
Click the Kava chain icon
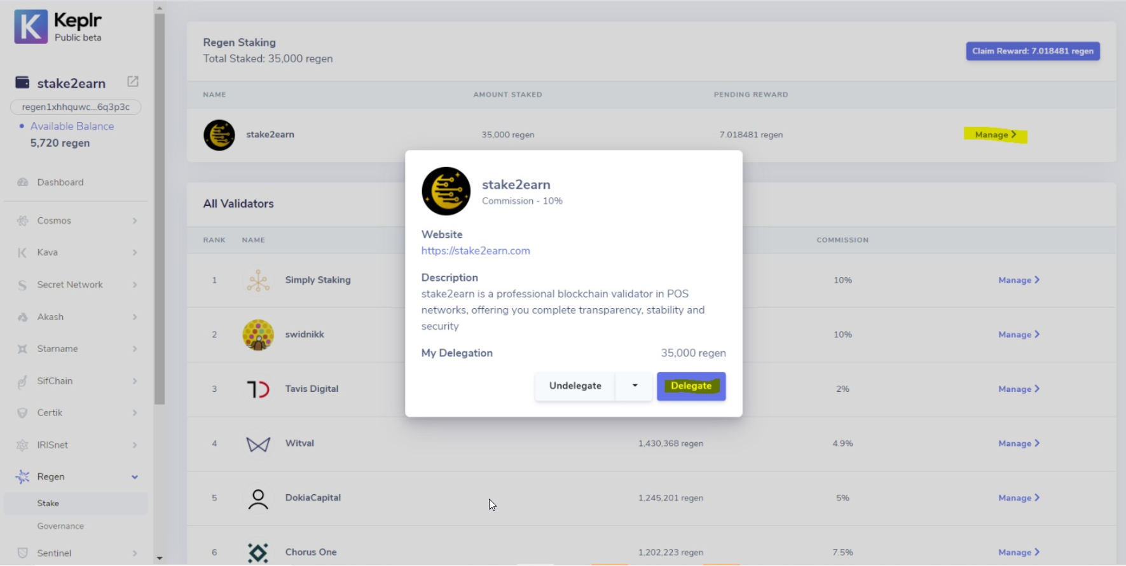point(23,252)
